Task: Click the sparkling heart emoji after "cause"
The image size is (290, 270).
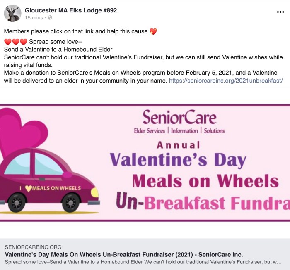Action: click(153, 31)
